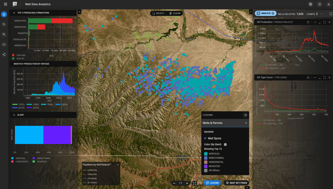Open more options for Oil Type Curve

[x=315, y=78]
